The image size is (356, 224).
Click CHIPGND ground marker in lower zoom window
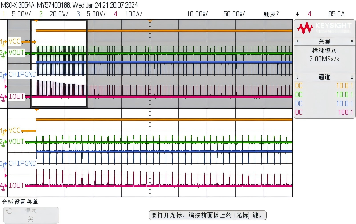click(4, 164)
